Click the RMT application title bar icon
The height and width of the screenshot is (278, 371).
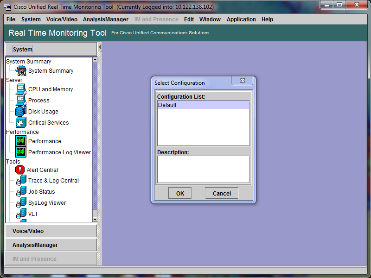click(x=7, y=6)
